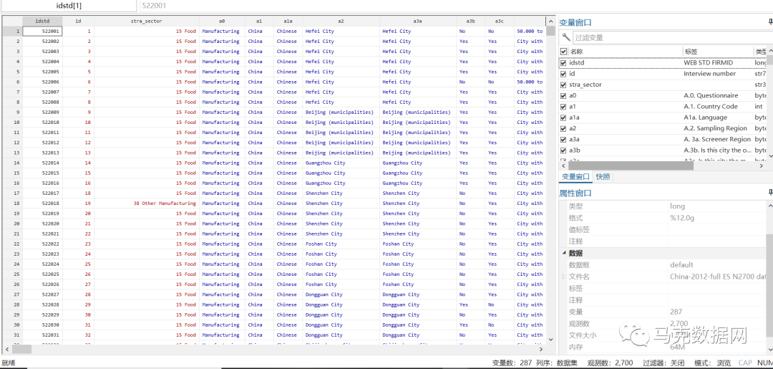
Task: Select the a0 column header
Action: tap(222, 21)
